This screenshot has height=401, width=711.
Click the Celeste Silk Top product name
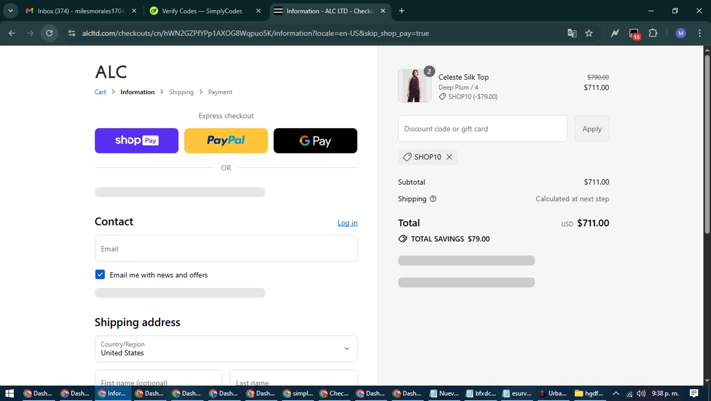coord(464,77)
